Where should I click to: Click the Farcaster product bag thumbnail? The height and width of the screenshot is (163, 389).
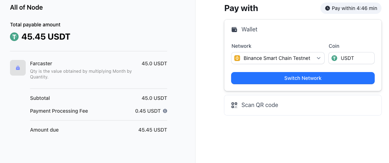(18, 68)
